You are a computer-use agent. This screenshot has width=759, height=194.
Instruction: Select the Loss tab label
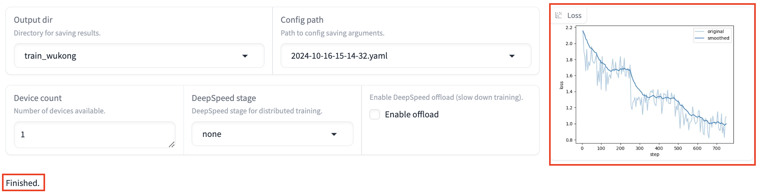pos(574,16)
